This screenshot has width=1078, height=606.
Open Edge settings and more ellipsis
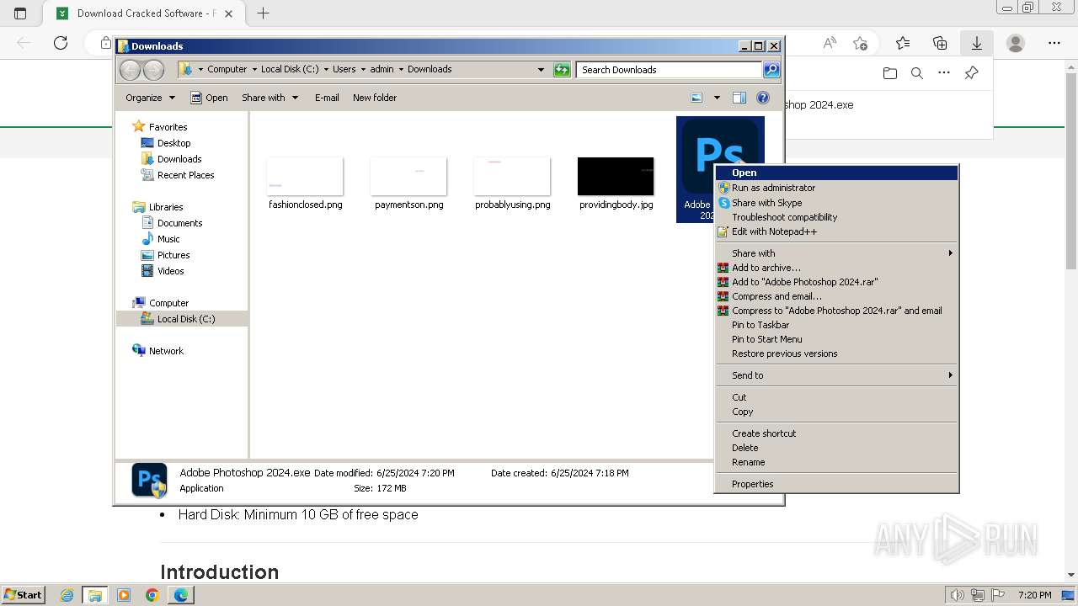[1054, 43]
